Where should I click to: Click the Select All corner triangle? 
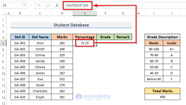tap(3, 13)
